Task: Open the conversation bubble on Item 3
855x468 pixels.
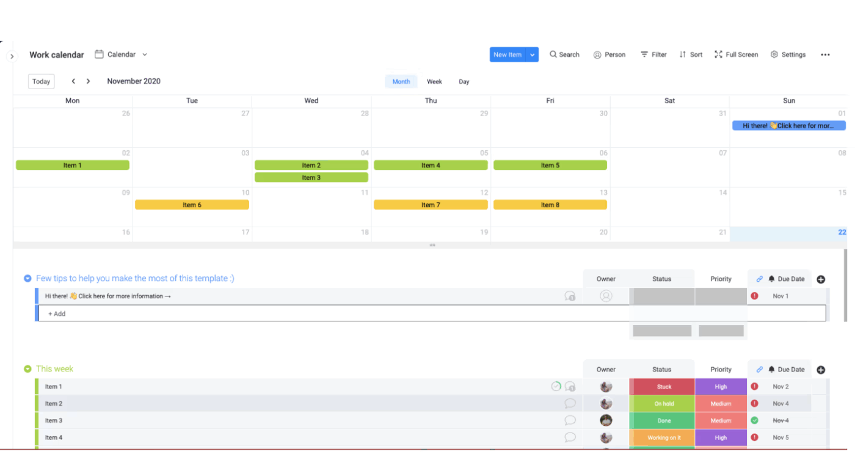Action: 570,420
